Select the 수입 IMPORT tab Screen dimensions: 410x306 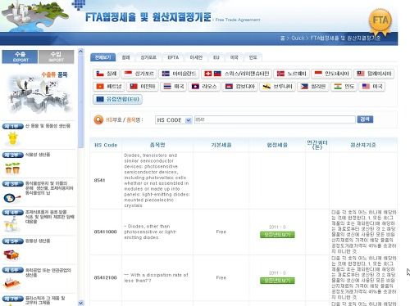(x=56, y=57)
